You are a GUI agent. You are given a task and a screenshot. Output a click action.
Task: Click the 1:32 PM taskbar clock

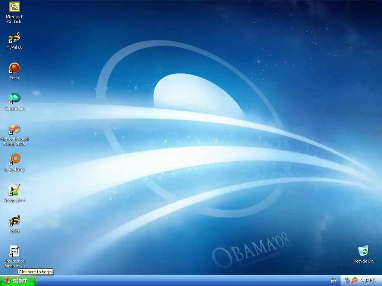(x=368, y=281)
